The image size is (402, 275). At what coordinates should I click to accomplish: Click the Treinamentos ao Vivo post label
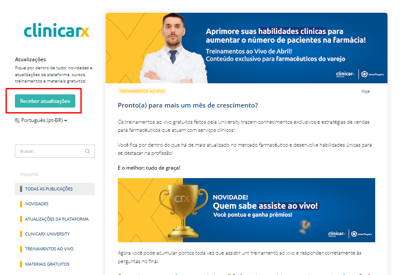point(142,91)
